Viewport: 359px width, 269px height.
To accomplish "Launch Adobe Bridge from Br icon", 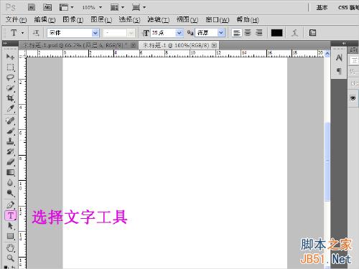I will click(x=32, y=7).
